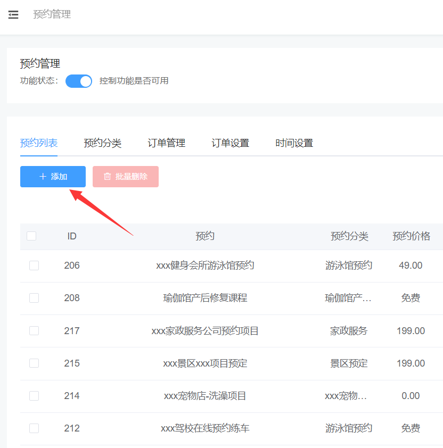Viewport: 443px width, 448px height.
Task: Click the 预约价格 column header
Action: click(x=411, y=236)
